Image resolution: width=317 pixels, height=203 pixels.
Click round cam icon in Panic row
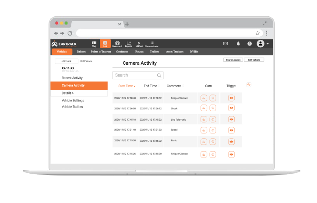[x=213, y=142]
